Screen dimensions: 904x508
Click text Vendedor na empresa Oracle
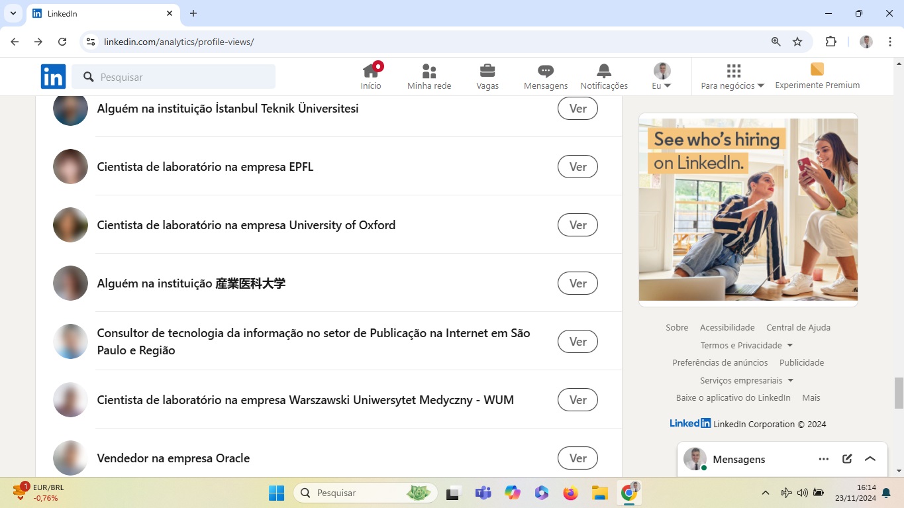174,458
